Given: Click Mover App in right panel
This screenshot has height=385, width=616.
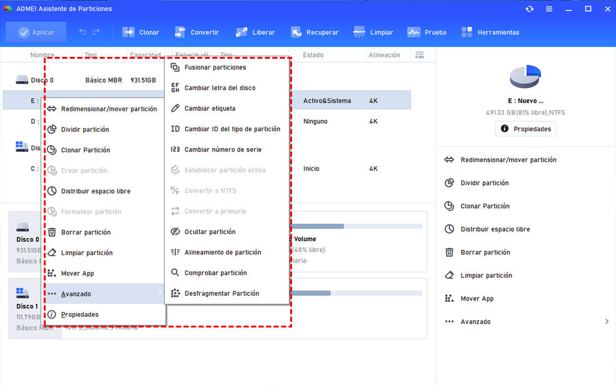Looking at the screenshot, I should [477, 299].
